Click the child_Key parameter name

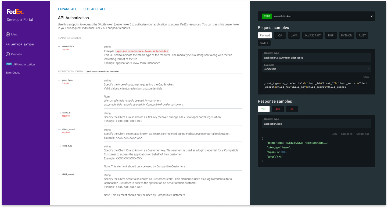point(67,146)
